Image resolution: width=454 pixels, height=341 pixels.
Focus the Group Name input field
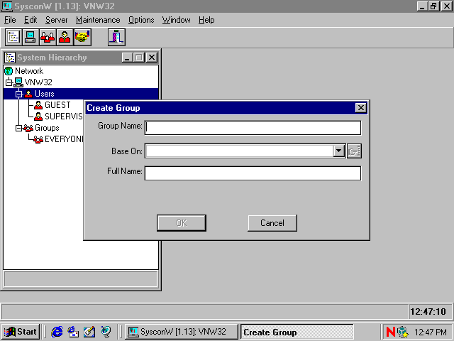point(253,128)
